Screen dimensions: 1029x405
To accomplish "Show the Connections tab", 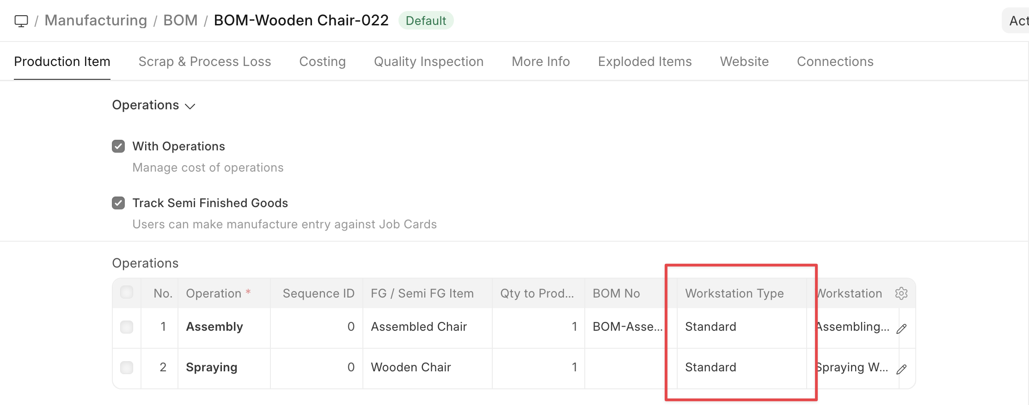I will [835, 62].
